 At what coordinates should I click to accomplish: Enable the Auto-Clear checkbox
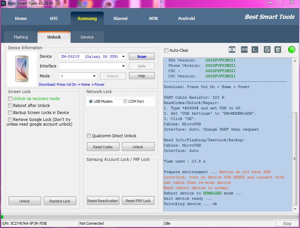pos(166,51)
